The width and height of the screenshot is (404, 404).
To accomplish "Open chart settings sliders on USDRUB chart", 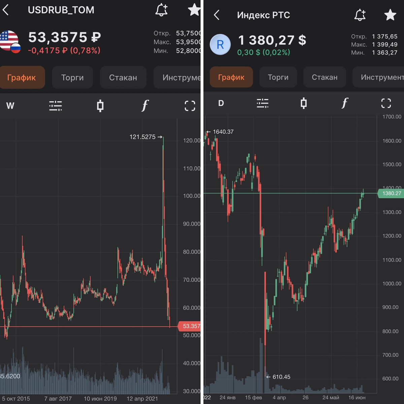I will (56, 106).
